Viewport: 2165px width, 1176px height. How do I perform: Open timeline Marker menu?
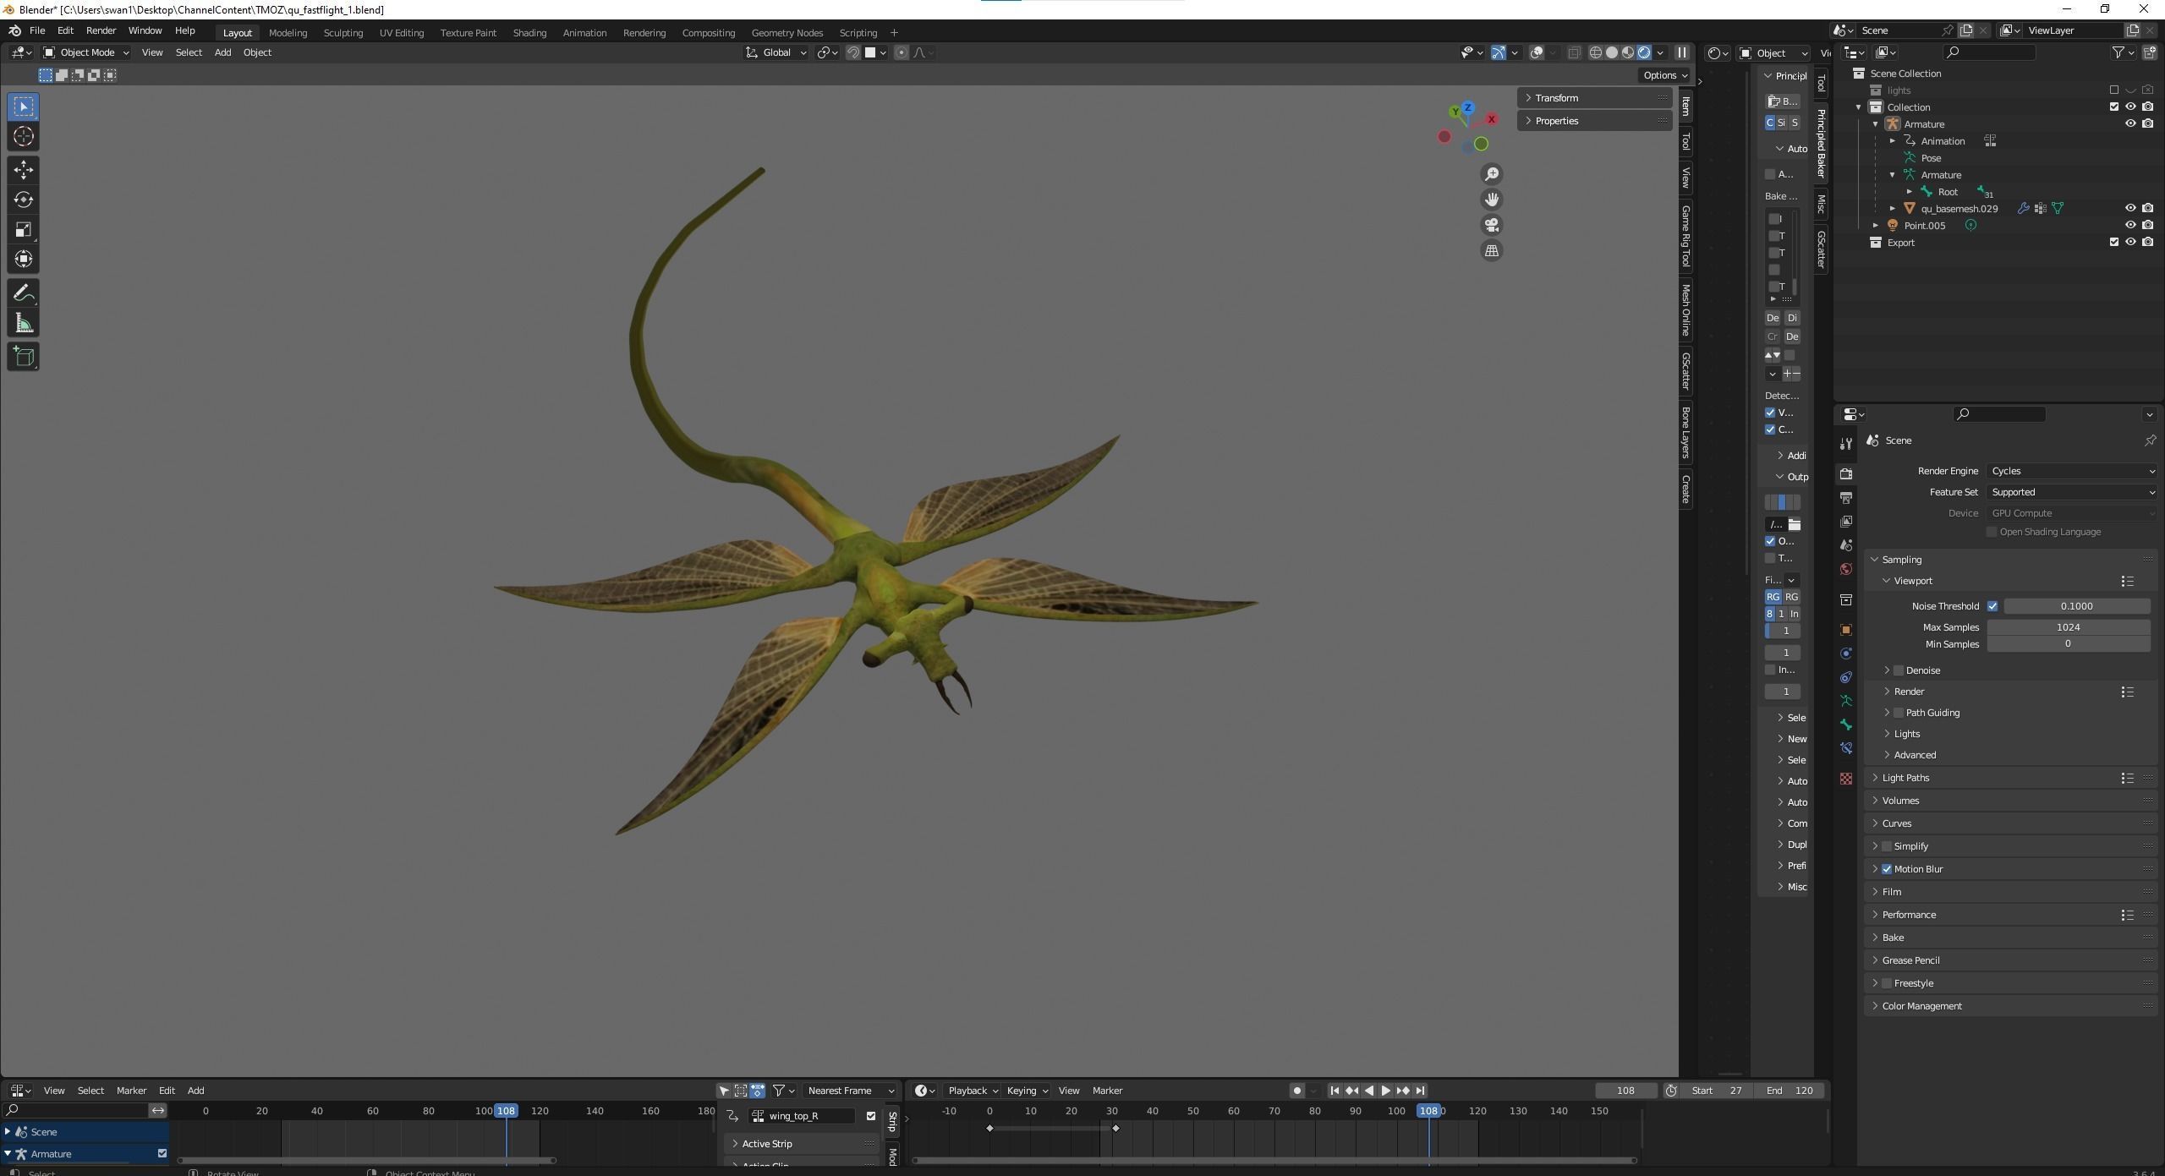(1107, 1091)
